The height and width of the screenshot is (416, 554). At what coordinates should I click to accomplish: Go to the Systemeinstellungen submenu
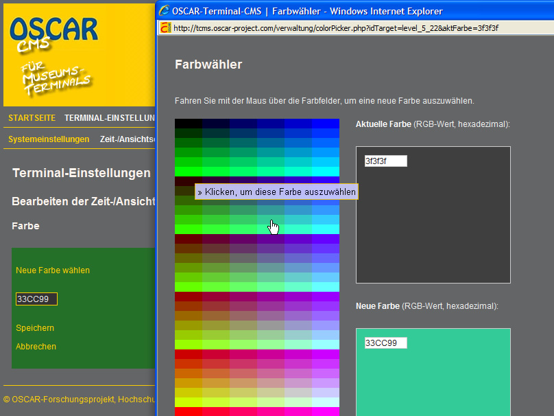point(49,139)
